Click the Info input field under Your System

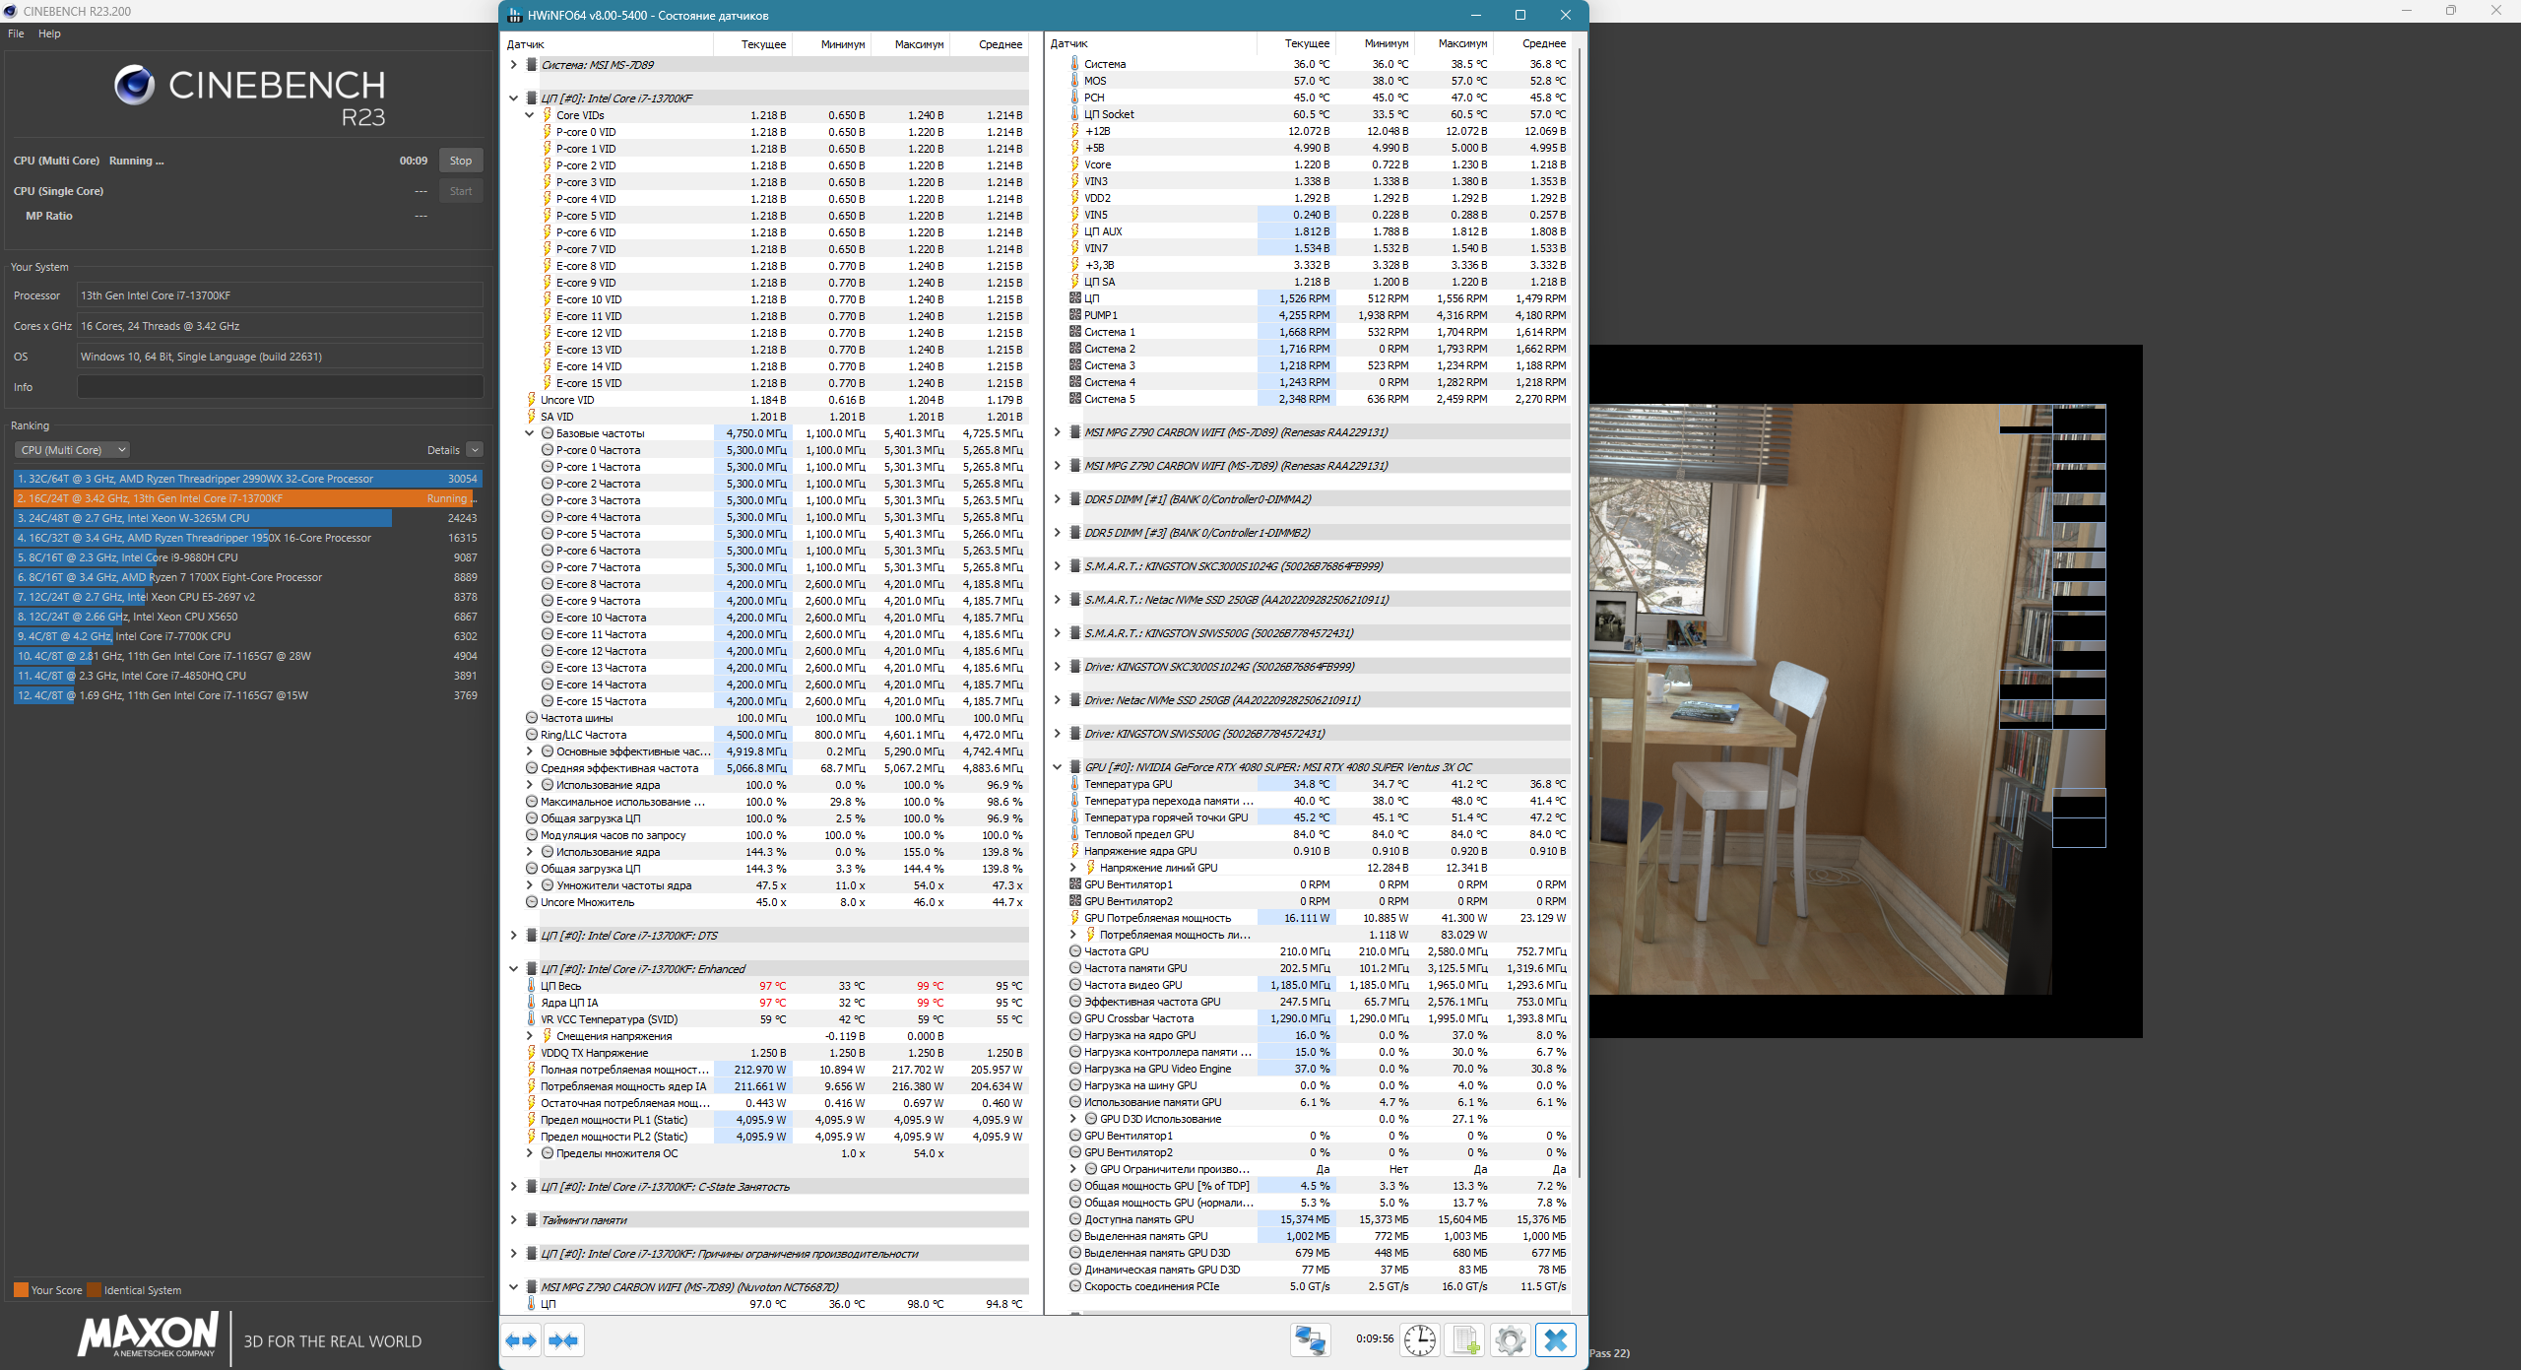coord(280,387)
